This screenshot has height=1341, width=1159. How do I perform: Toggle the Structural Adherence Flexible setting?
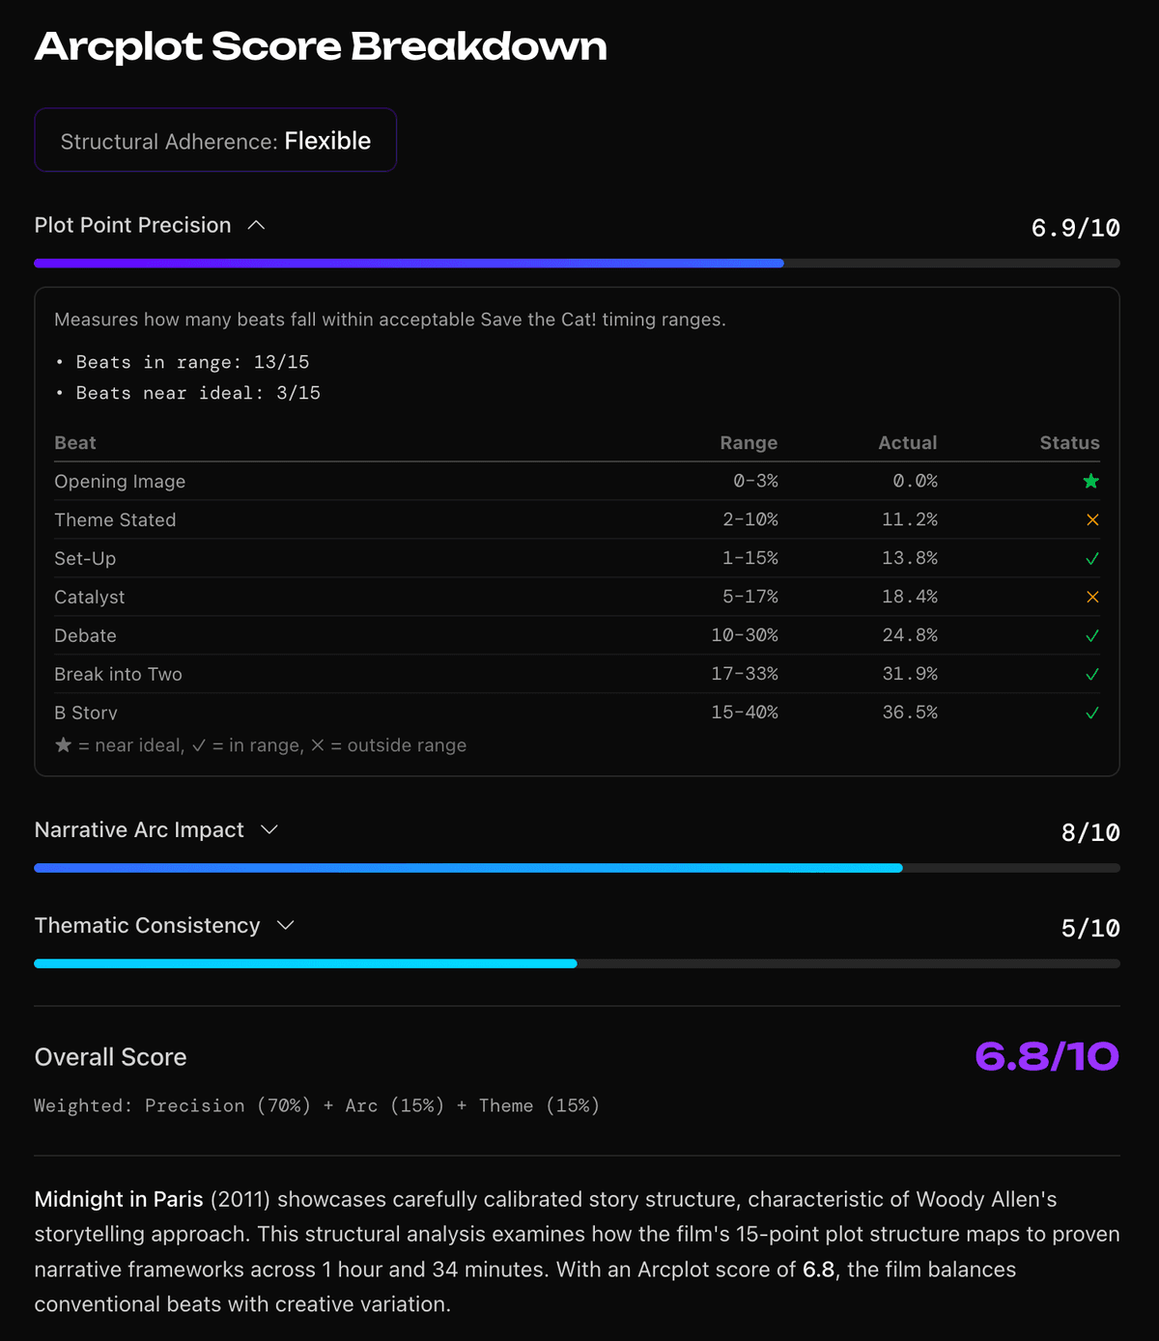[x=215, y=140]
